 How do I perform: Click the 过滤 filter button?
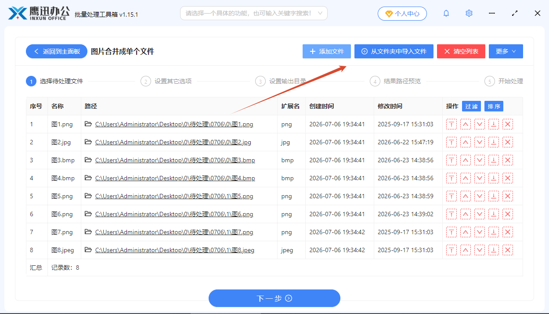471,106
